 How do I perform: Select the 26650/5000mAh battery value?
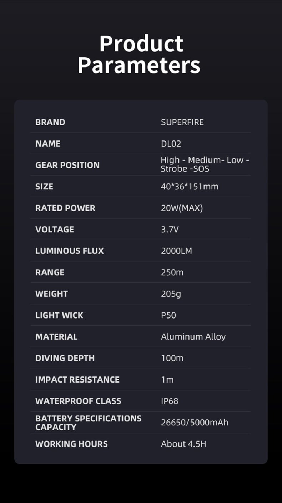[195, 423]
